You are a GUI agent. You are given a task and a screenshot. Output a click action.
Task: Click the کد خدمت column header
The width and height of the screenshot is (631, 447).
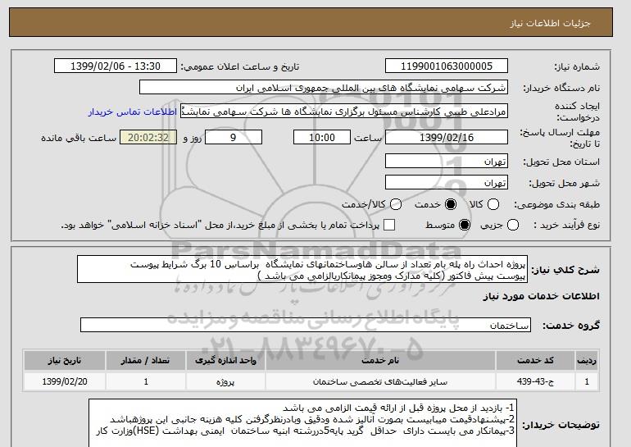[x=535, y=360]
